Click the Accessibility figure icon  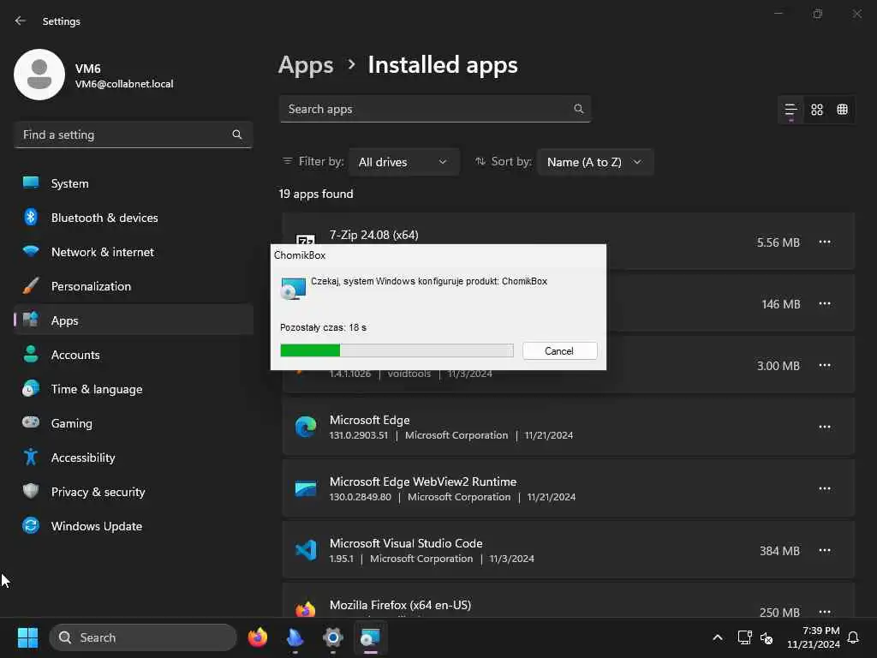coord(31,458)
